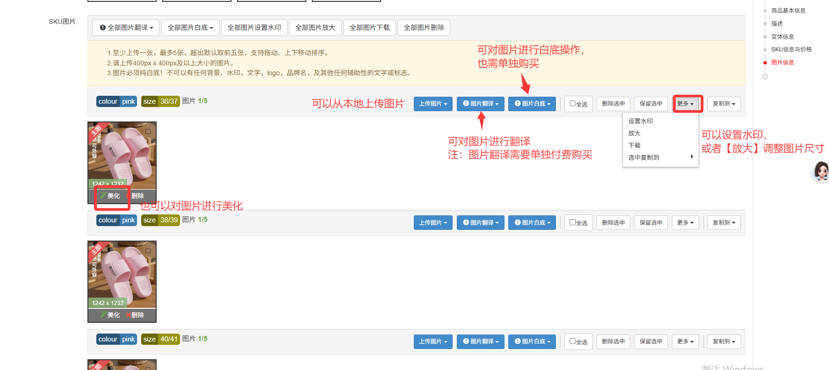The width and height of the screenshot is (829, 370).
Task: Open the 全部图片翻译 dropdown
Action: 126,28
